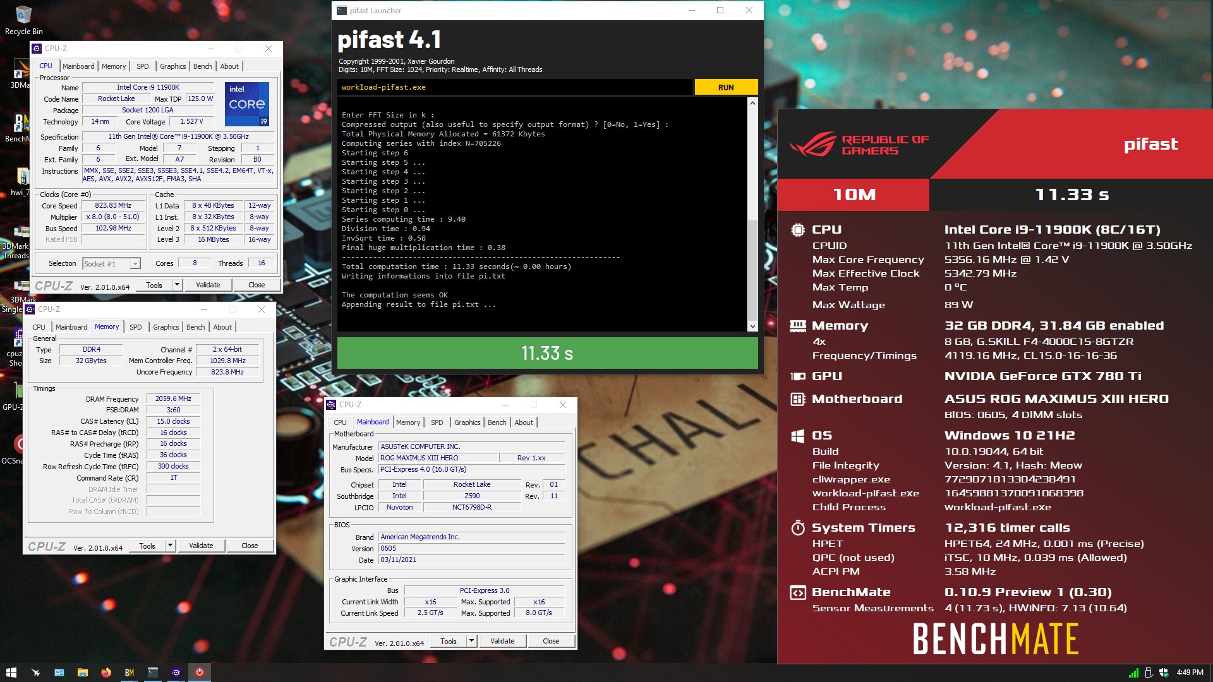Viewport: 1213px width, 682px height.
Task: Switch to BenchMate via BM taskbar icon
Action: pos(129,673)
